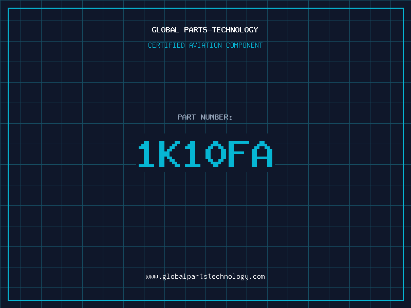
Task: Click the 'CERTIFIED AVIATION COMPONENT' subtitle
Action: [x=205, y=45]
